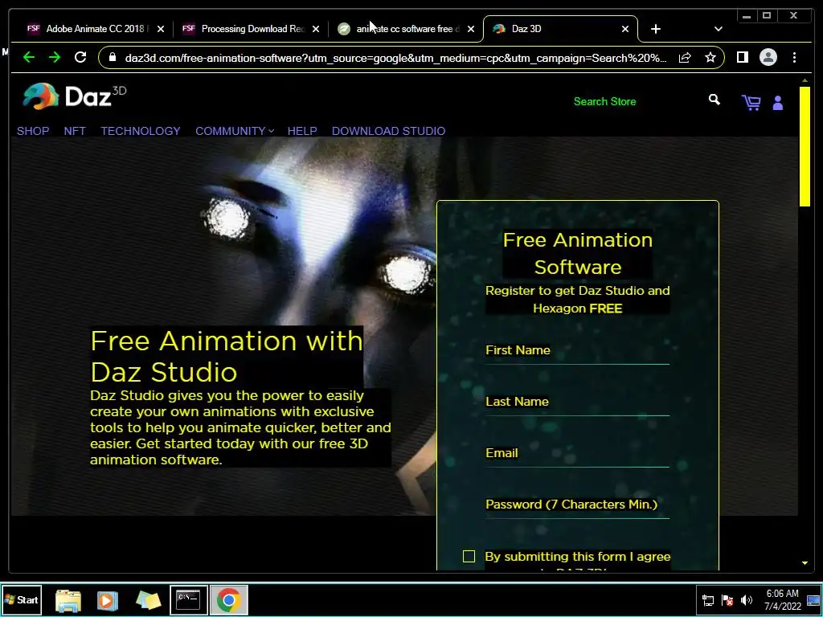Click the store search magnifier icon
The image size is (823, 617).
click(714, 100)
